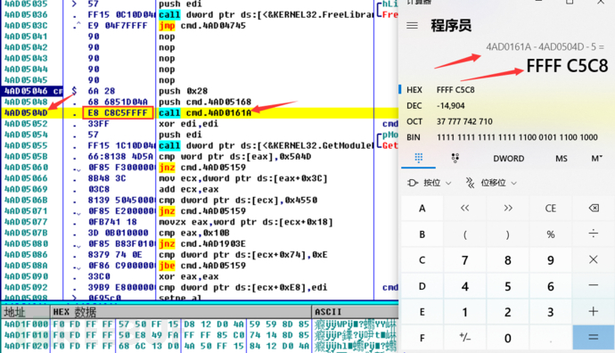
Task: Click the MS memory store button
Action: click(562, 159)
